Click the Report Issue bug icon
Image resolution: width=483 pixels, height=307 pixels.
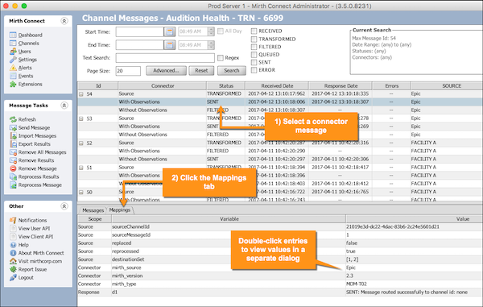pyautogui.click(x=13, y=269)
